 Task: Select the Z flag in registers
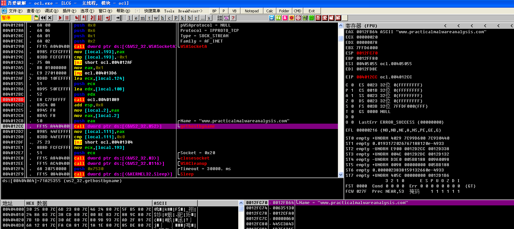pos(350,101)
